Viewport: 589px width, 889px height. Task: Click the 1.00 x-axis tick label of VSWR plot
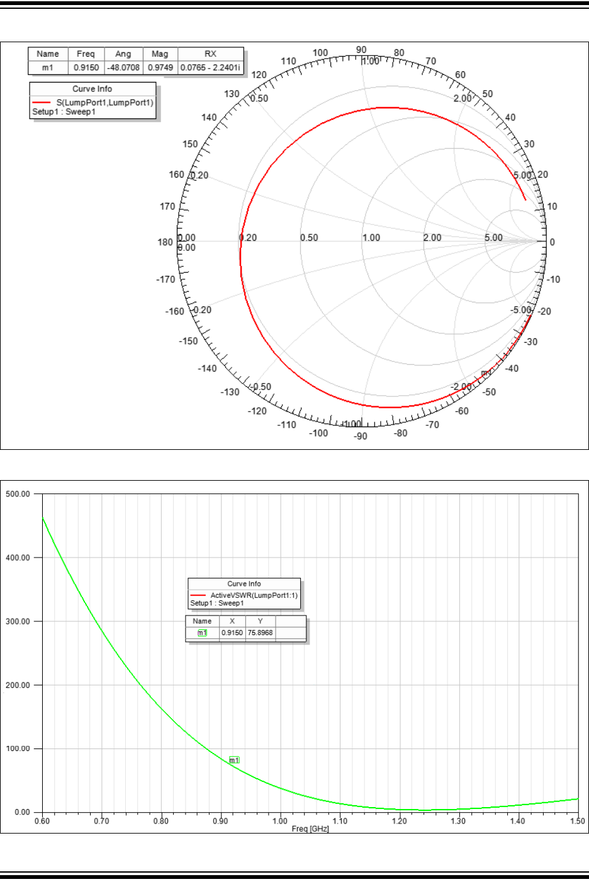click(x=280, y=821)
